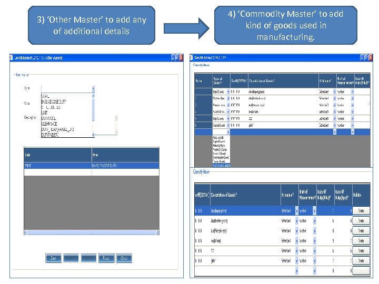Click right arrow of Other Master horizontal scrollbar

157,232
